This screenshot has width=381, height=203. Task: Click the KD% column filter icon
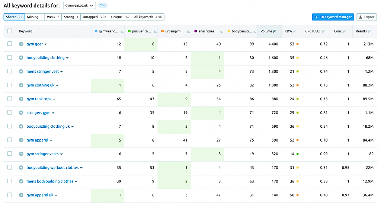tap(295, 31)
